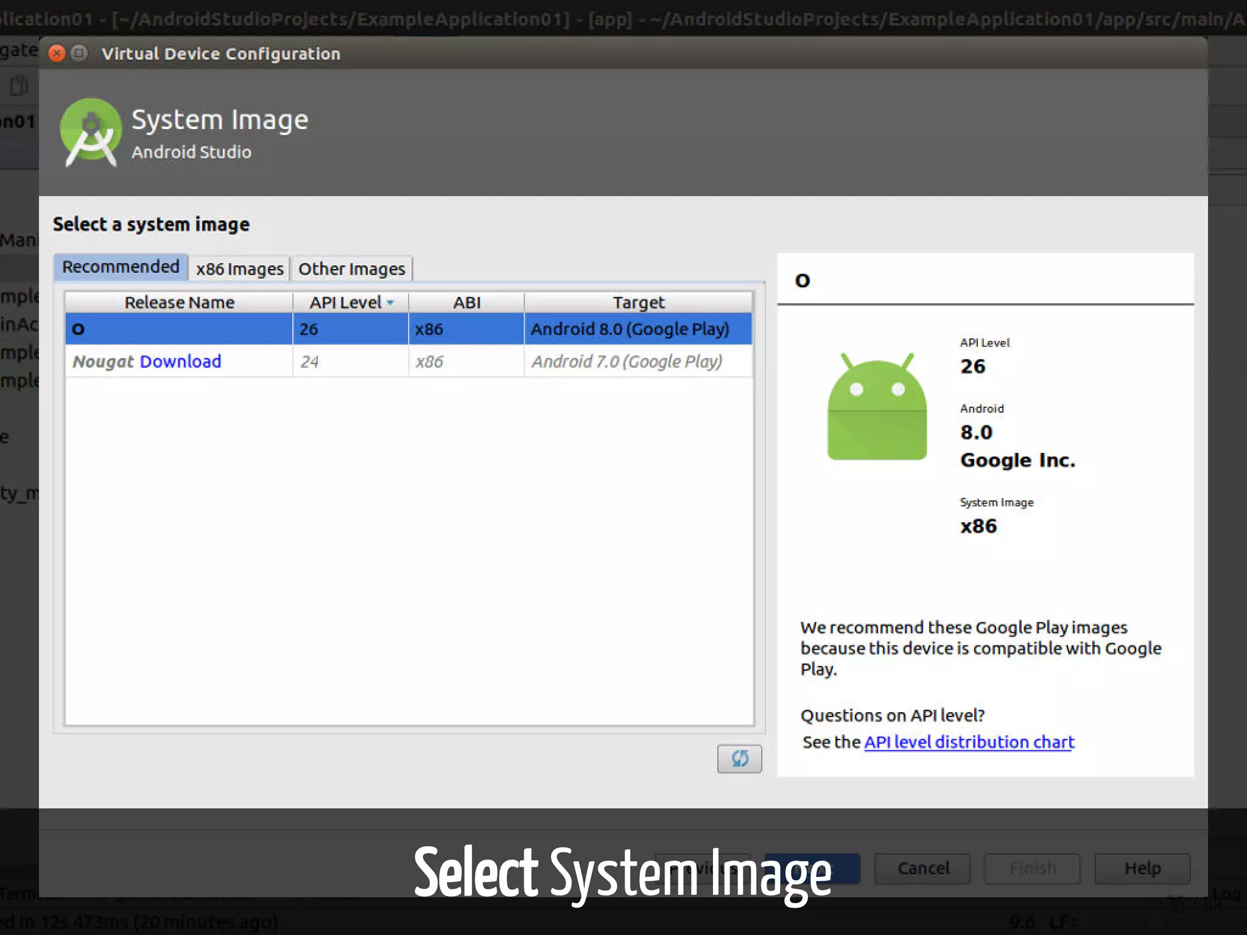1247x935 pixels.
Task: Click the x86 ABI cell in O row
Action: (466, 329)
